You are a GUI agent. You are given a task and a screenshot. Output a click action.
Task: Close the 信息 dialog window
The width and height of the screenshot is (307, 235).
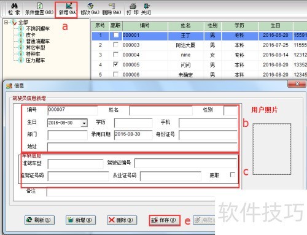click(x=297, y=83)
